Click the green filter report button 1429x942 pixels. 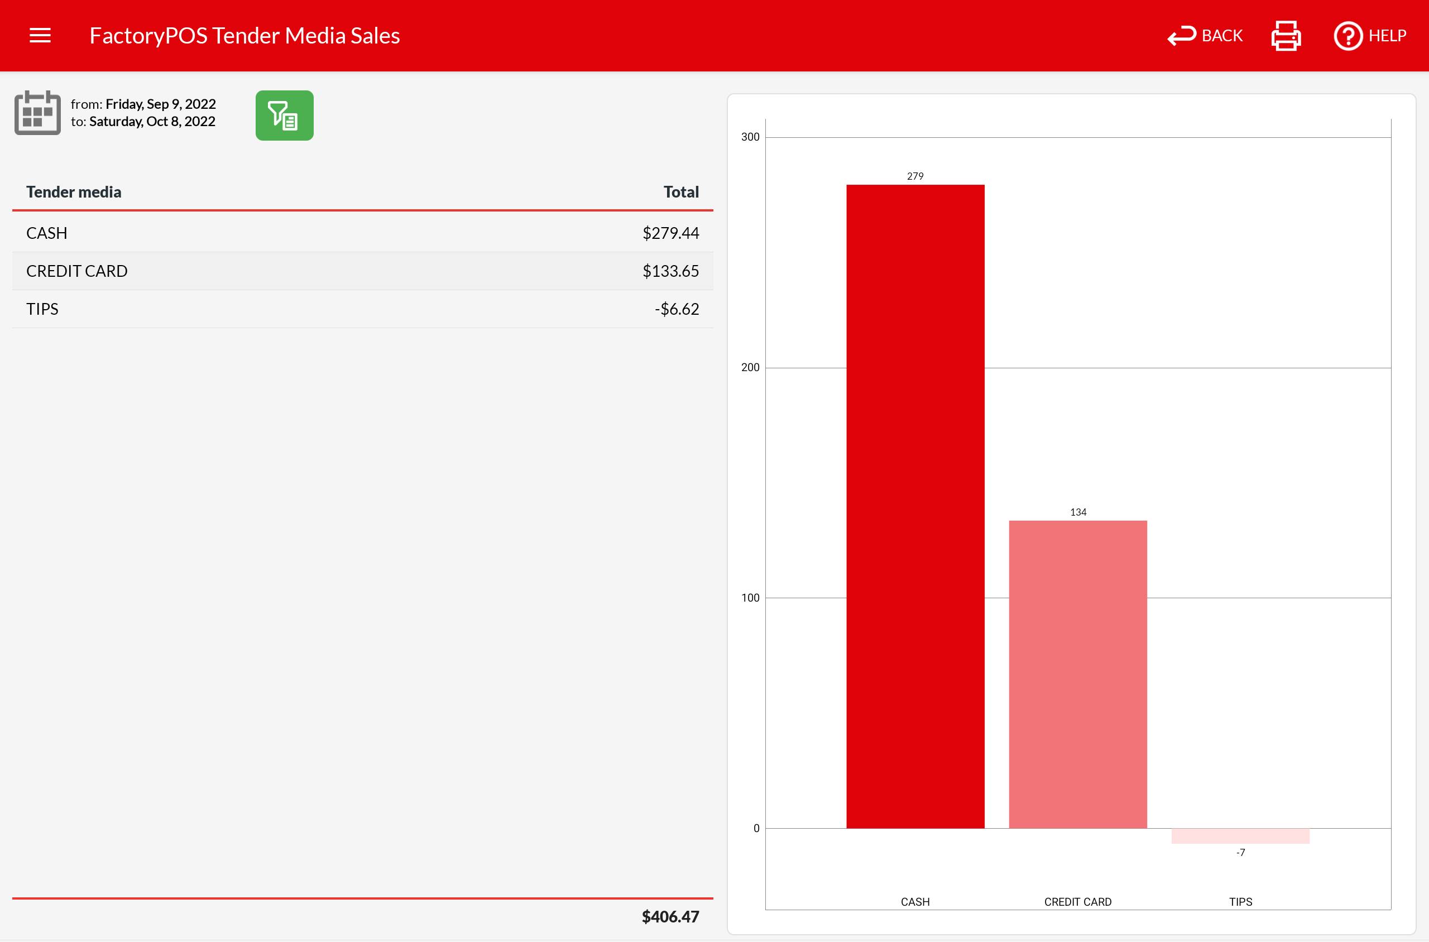(x=284, y=116)
